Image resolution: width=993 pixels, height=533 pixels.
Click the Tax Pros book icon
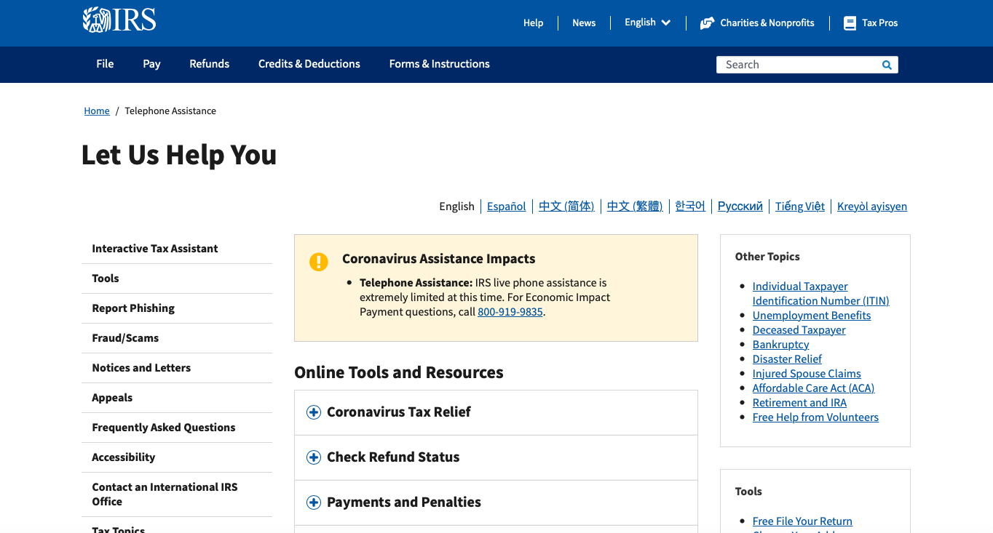pyautogui.click(x=850, y=23)
